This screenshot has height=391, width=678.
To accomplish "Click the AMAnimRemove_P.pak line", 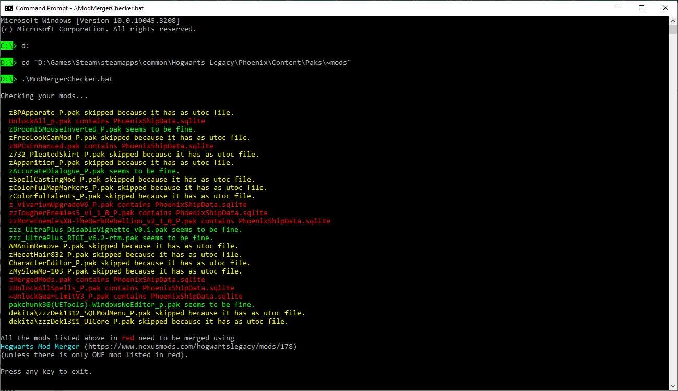I will point(124,246).
